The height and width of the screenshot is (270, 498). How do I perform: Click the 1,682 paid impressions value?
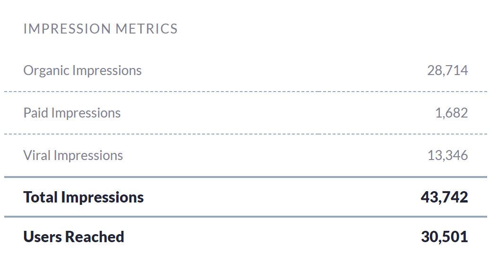pos(451,113)
